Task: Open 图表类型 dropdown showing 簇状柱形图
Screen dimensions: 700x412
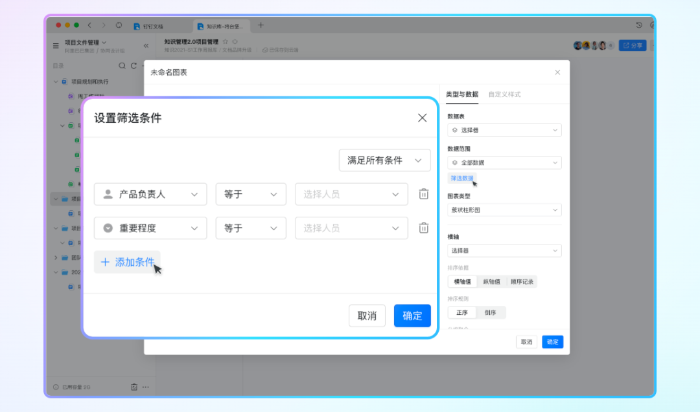Action: pyautogui.click(x=504, y=210)
